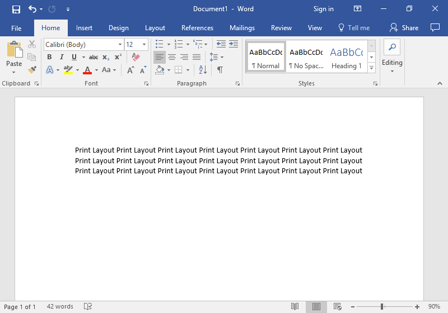
Task: Center align the paragraph text
Action: pos(172,57)
